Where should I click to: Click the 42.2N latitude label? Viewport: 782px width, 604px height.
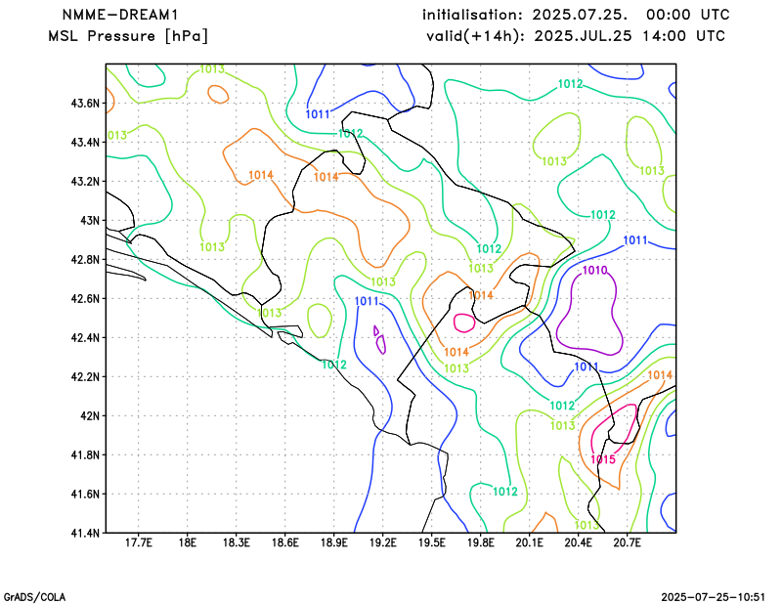(85, 376)
